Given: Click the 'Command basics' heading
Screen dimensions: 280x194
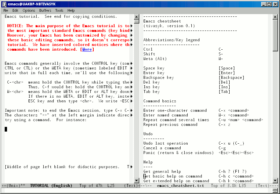Looking at the screenshot, I should point(160,101).
